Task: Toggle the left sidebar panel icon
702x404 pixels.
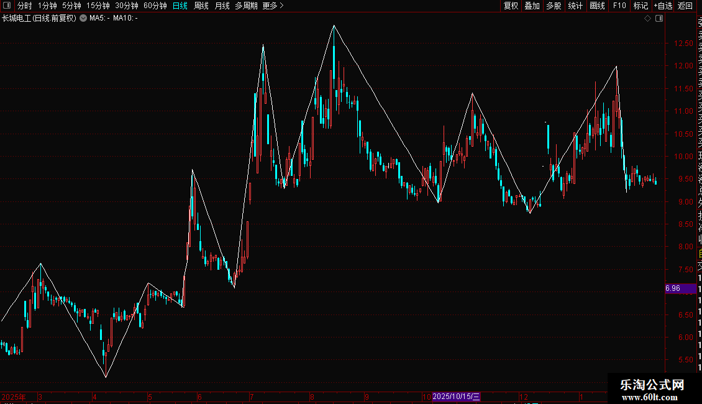Action: tap(7, 6)
